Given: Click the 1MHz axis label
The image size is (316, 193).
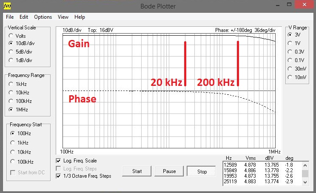Looking at the screenshot, I should pos(274,151).
